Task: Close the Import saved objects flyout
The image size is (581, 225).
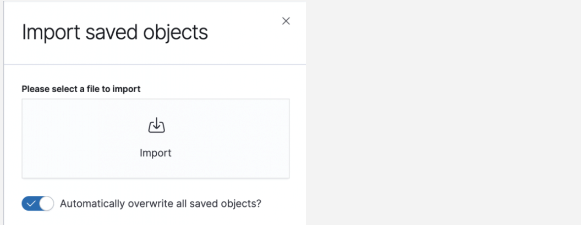Action: [286, 21]
